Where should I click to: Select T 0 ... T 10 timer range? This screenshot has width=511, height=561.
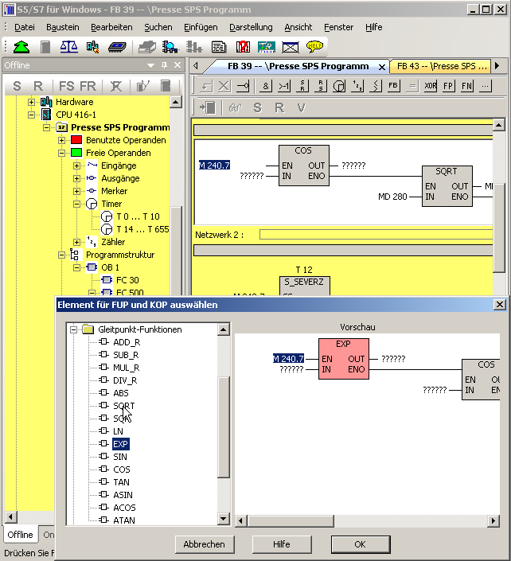pyautogui.click(x=138, y=216)
